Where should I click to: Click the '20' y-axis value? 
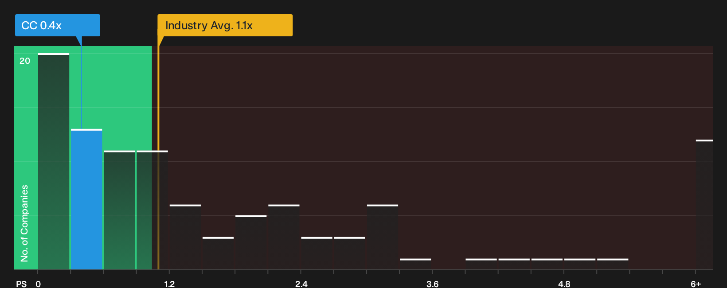tap(25, 61)
